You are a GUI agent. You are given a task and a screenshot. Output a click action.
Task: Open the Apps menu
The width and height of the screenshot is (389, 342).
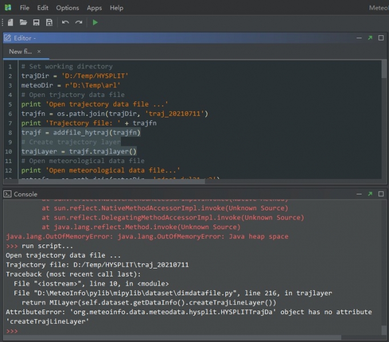94,8
